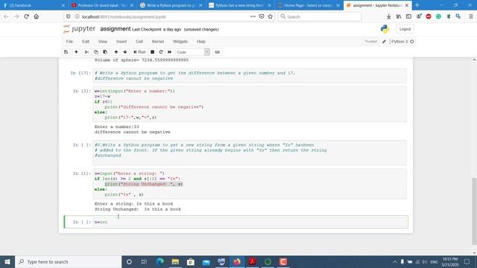477x268 pixels.
Task: Cut selected cells with the scissors icon
Action: [86, 52]
